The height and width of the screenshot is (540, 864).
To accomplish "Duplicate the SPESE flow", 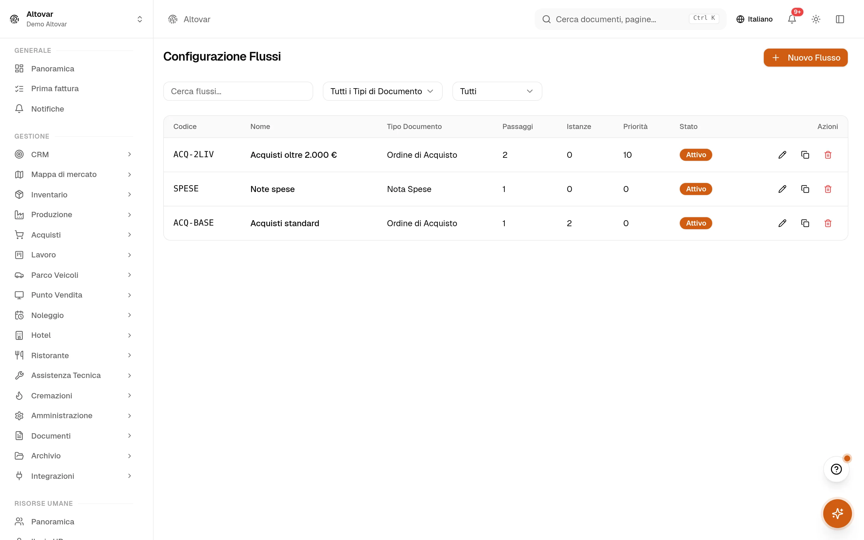I will coord(805,189).
